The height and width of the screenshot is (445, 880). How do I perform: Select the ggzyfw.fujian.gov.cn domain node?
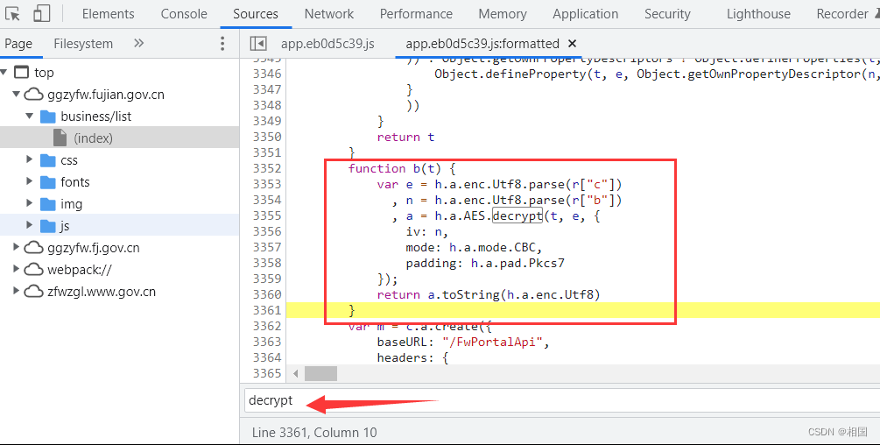105,95
